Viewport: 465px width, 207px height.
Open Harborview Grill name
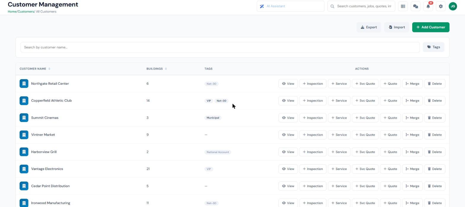click(44, 152)
